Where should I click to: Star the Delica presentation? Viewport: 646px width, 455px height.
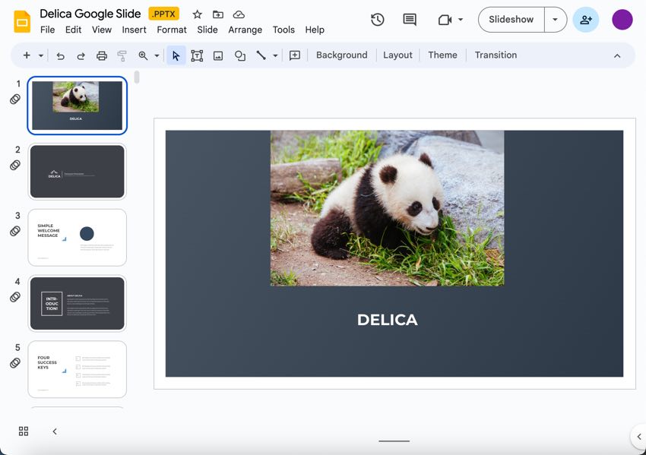coord(197,14)
